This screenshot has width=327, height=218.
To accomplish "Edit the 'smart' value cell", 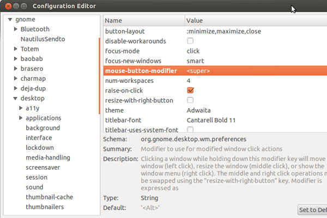I will coord(195,61).
